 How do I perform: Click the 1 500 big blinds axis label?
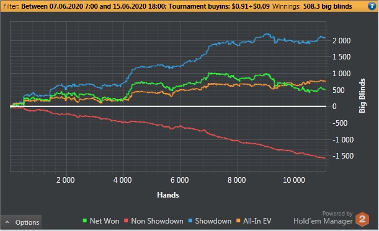click(x=341, y=57)
